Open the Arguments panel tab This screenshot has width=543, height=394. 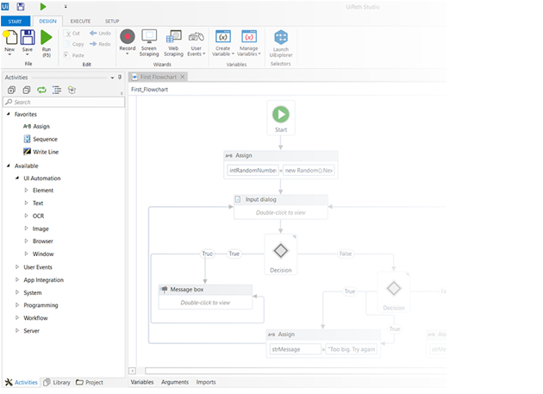tap(175, 382)
